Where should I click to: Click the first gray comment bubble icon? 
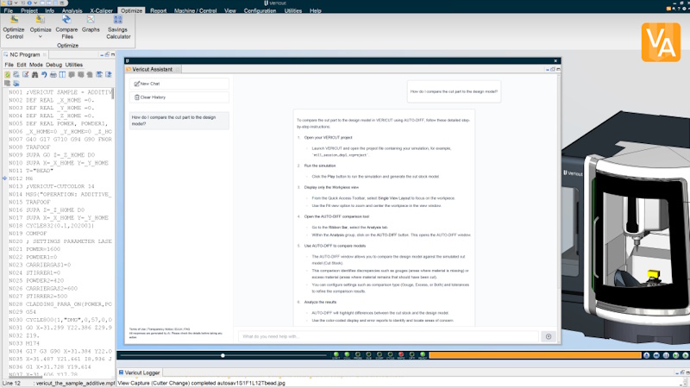72,75
